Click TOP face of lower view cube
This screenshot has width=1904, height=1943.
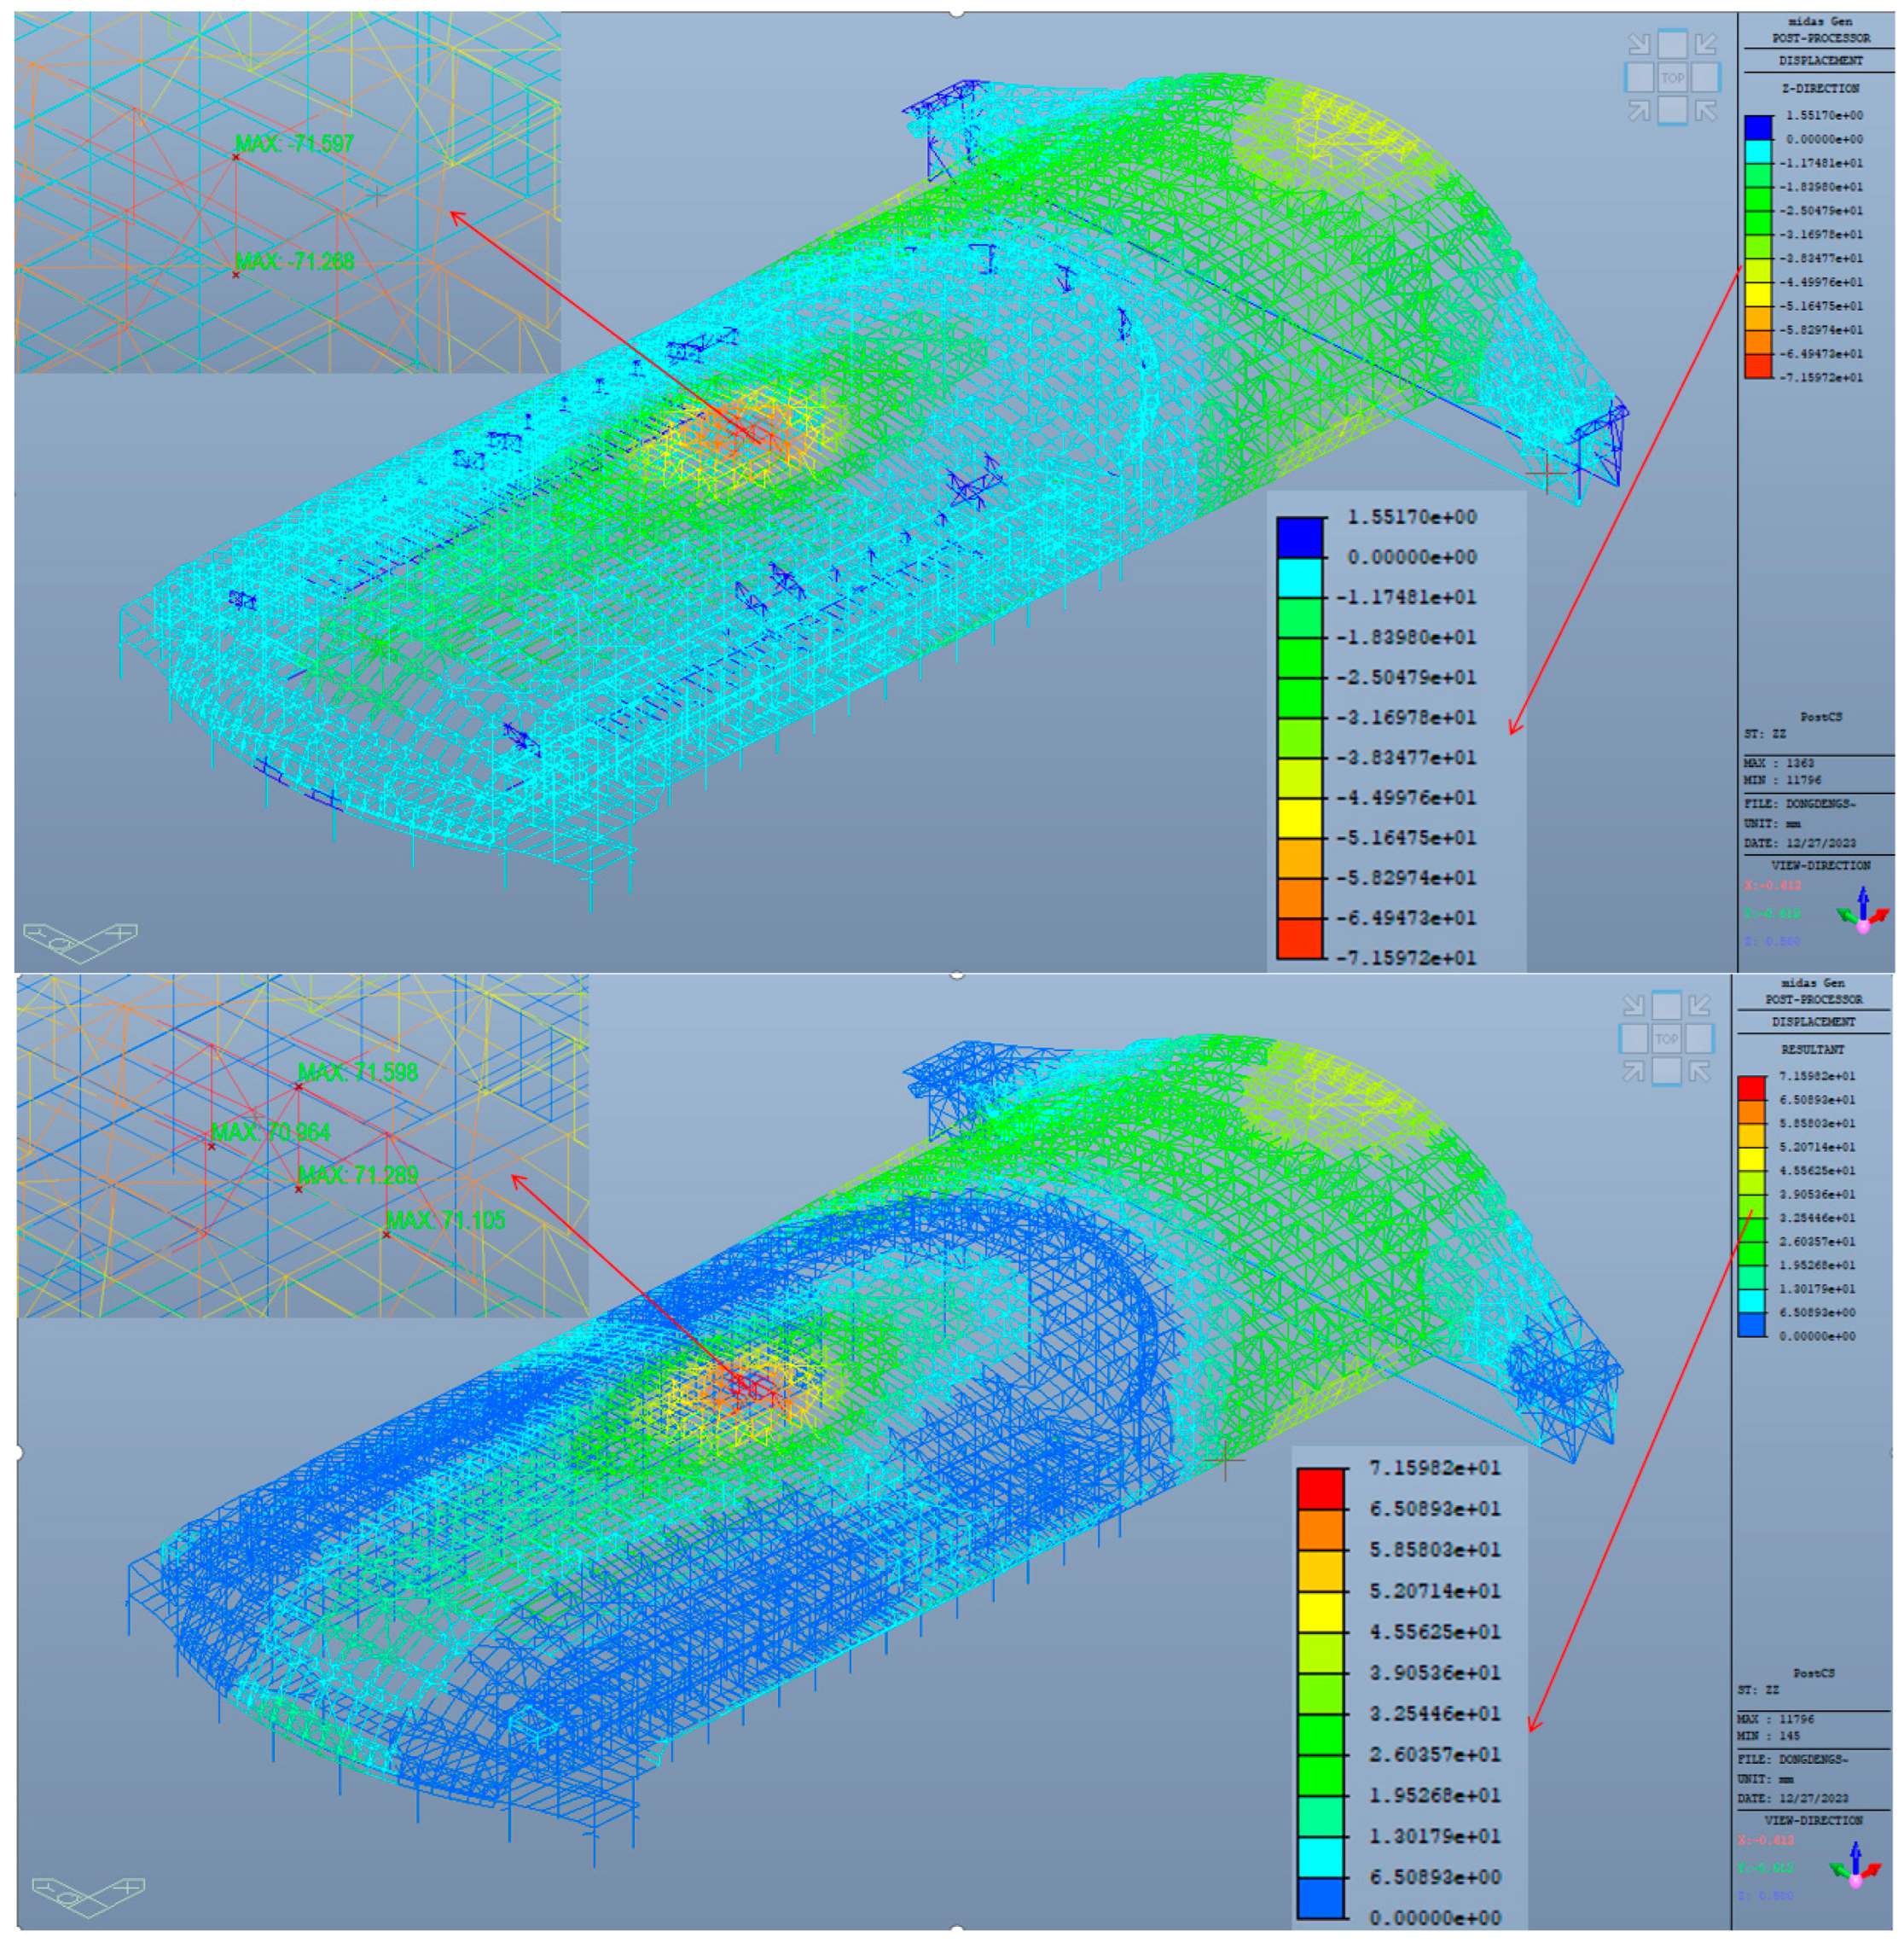pos(1666,1038)
